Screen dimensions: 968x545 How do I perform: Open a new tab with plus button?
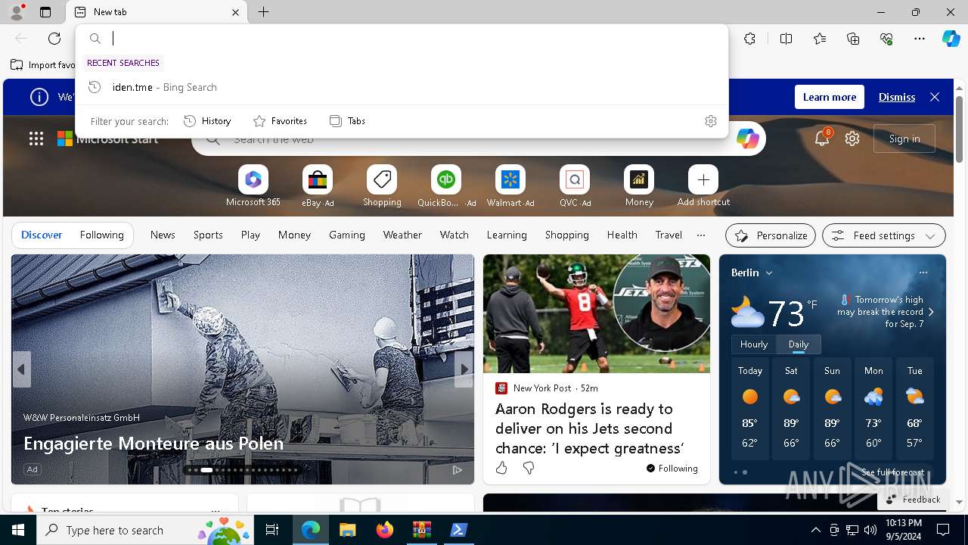263,12
